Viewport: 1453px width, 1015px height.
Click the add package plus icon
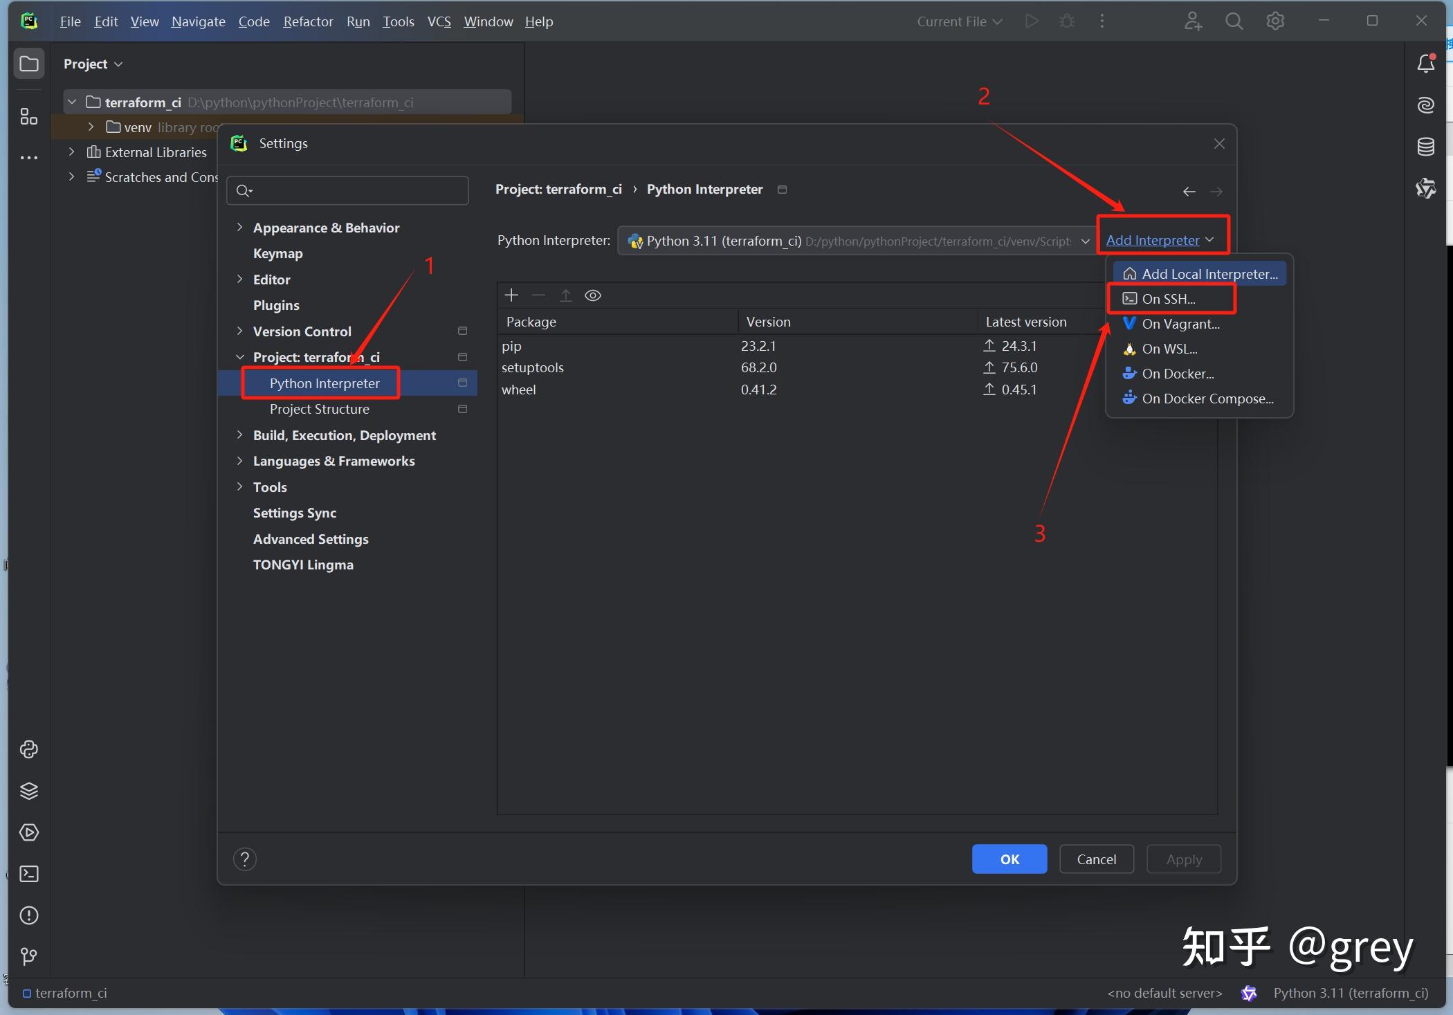click(511, 295)
